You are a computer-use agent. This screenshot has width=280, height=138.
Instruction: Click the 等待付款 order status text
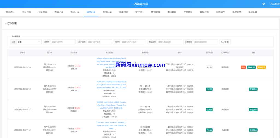pyautogui.click(x=225, y=67)
